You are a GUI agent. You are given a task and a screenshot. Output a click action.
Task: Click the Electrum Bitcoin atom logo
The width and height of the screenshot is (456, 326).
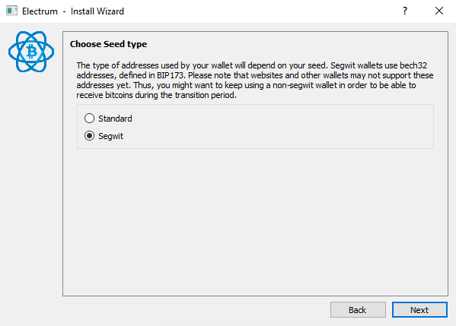[x=31, y=52]
